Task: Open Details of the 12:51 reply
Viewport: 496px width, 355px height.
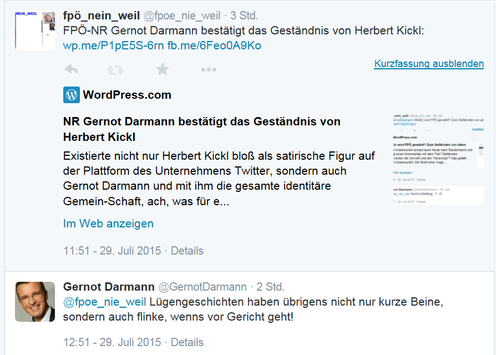Action: click(x=187, y=342)
